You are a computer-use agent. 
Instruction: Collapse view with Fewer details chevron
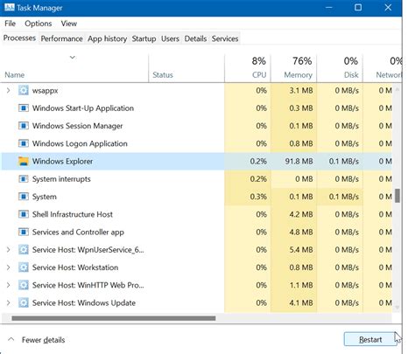pos(11,339)
